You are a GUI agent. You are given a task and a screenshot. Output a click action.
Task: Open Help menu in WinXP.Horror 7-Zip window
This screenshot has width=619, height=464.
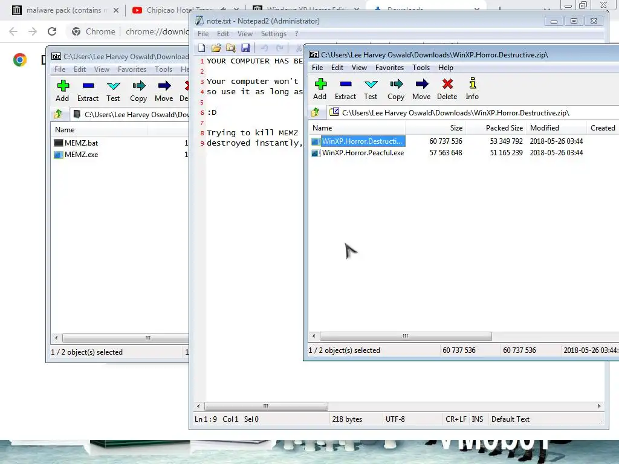(x=446, y=68)
